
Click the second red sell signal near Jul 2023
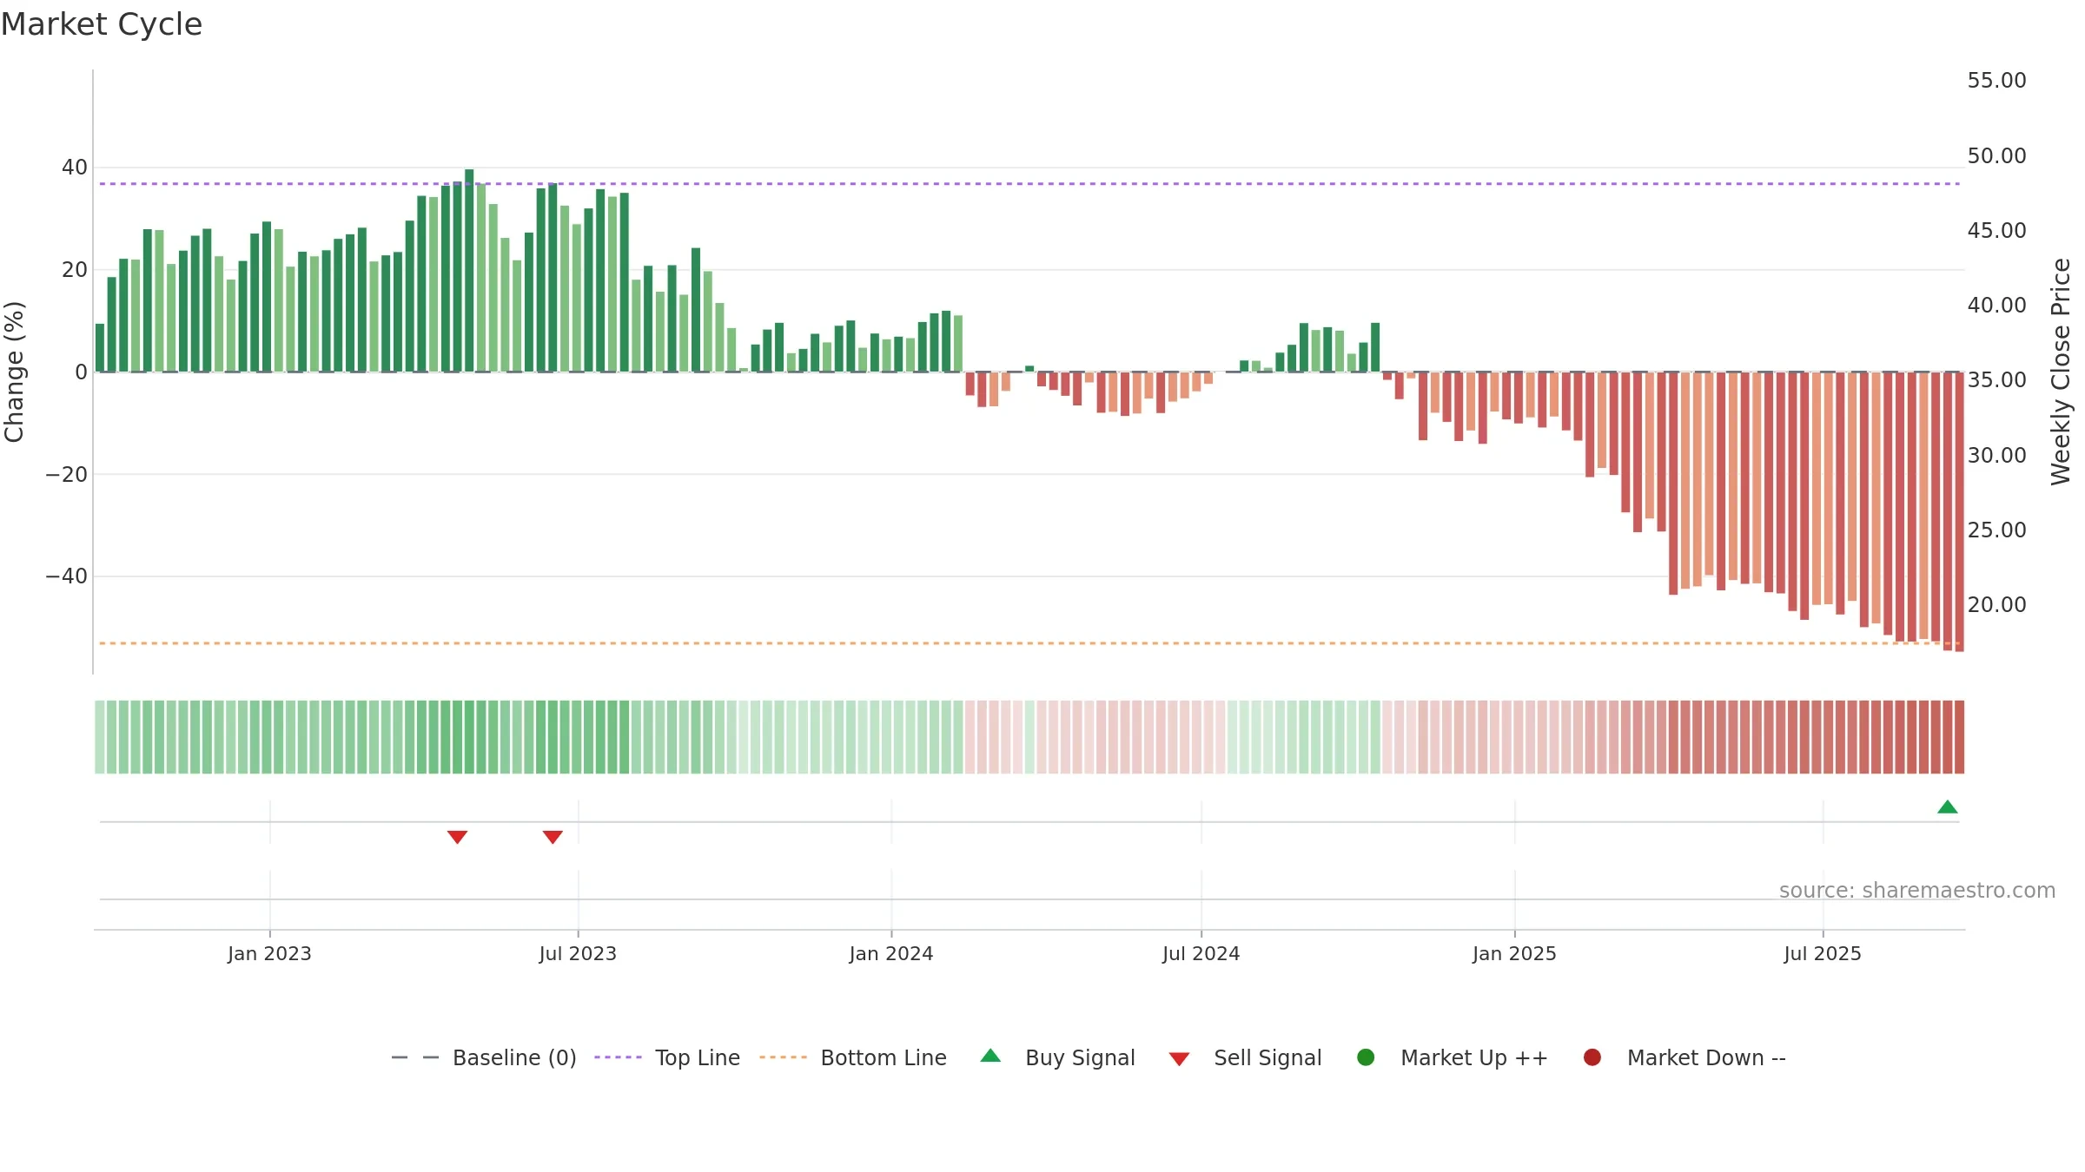tap(553, 837)
